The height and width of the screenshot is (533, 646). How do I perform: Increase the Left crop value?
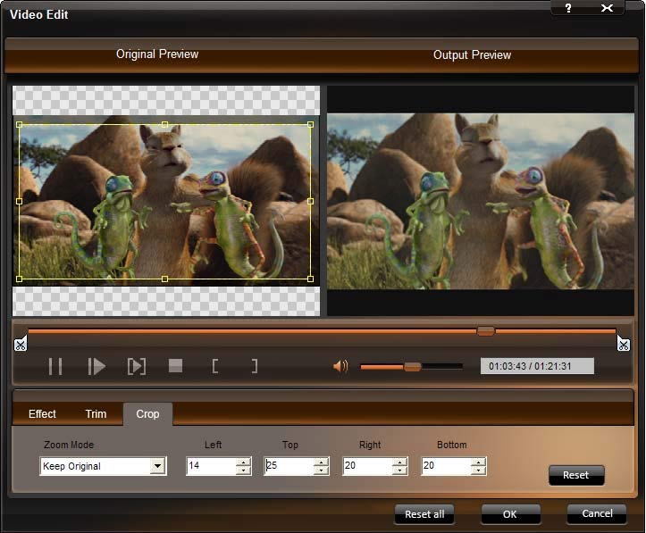click(x=243, y=462)
